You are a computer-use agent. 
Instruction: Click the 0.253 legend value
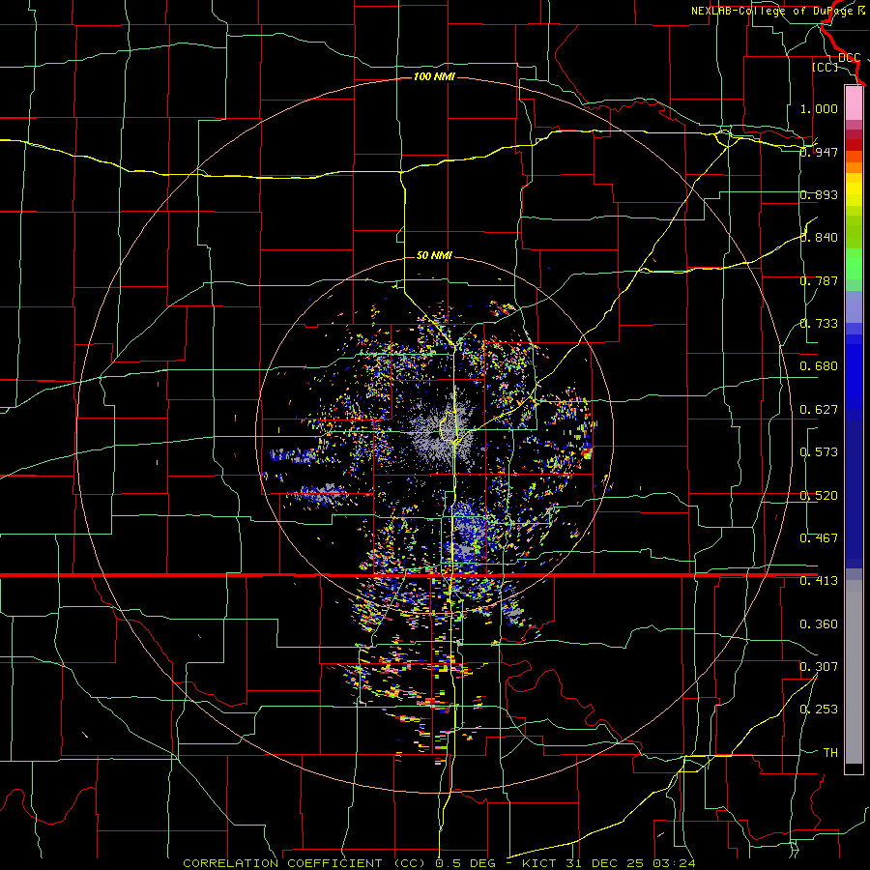pyautogui.click(x=819, y=710)
